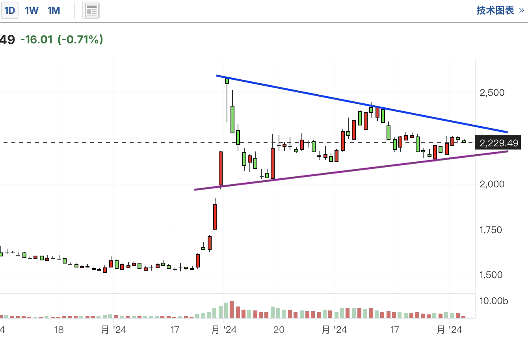
Task: Click the date label 20 on time axis
Action: point(279,329)
